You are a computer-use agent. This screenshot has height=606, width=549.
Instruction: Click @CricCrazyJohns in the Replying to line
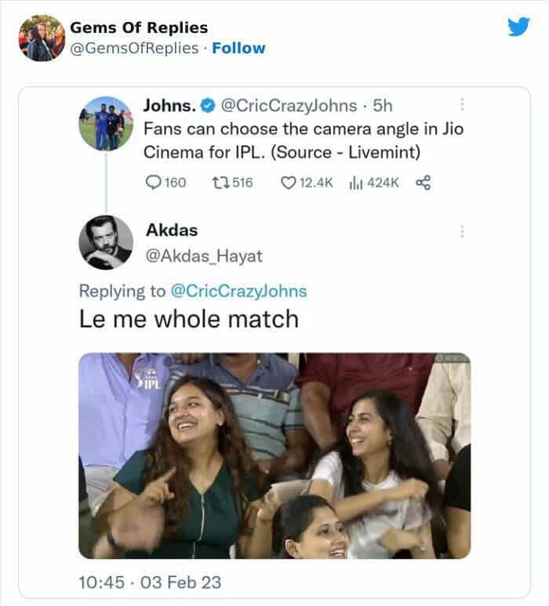tap(238, 291)
